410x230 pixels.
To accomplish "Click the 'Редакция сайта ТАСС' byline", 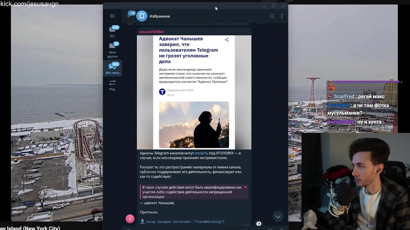I will point(180,90).
